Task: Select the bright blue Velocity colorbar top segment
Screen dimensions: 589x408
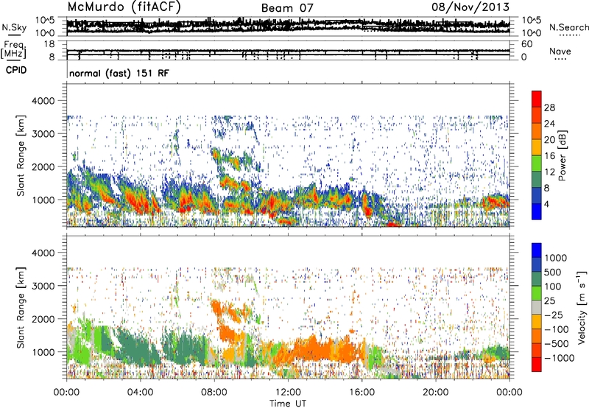Action: 537,250
